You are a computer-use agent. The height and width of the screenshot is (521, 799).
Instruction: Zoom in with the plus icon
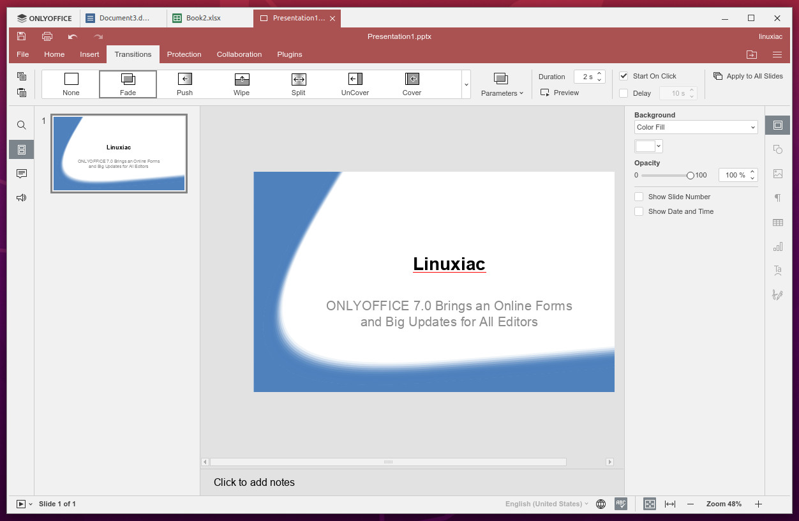click(758, 504)
